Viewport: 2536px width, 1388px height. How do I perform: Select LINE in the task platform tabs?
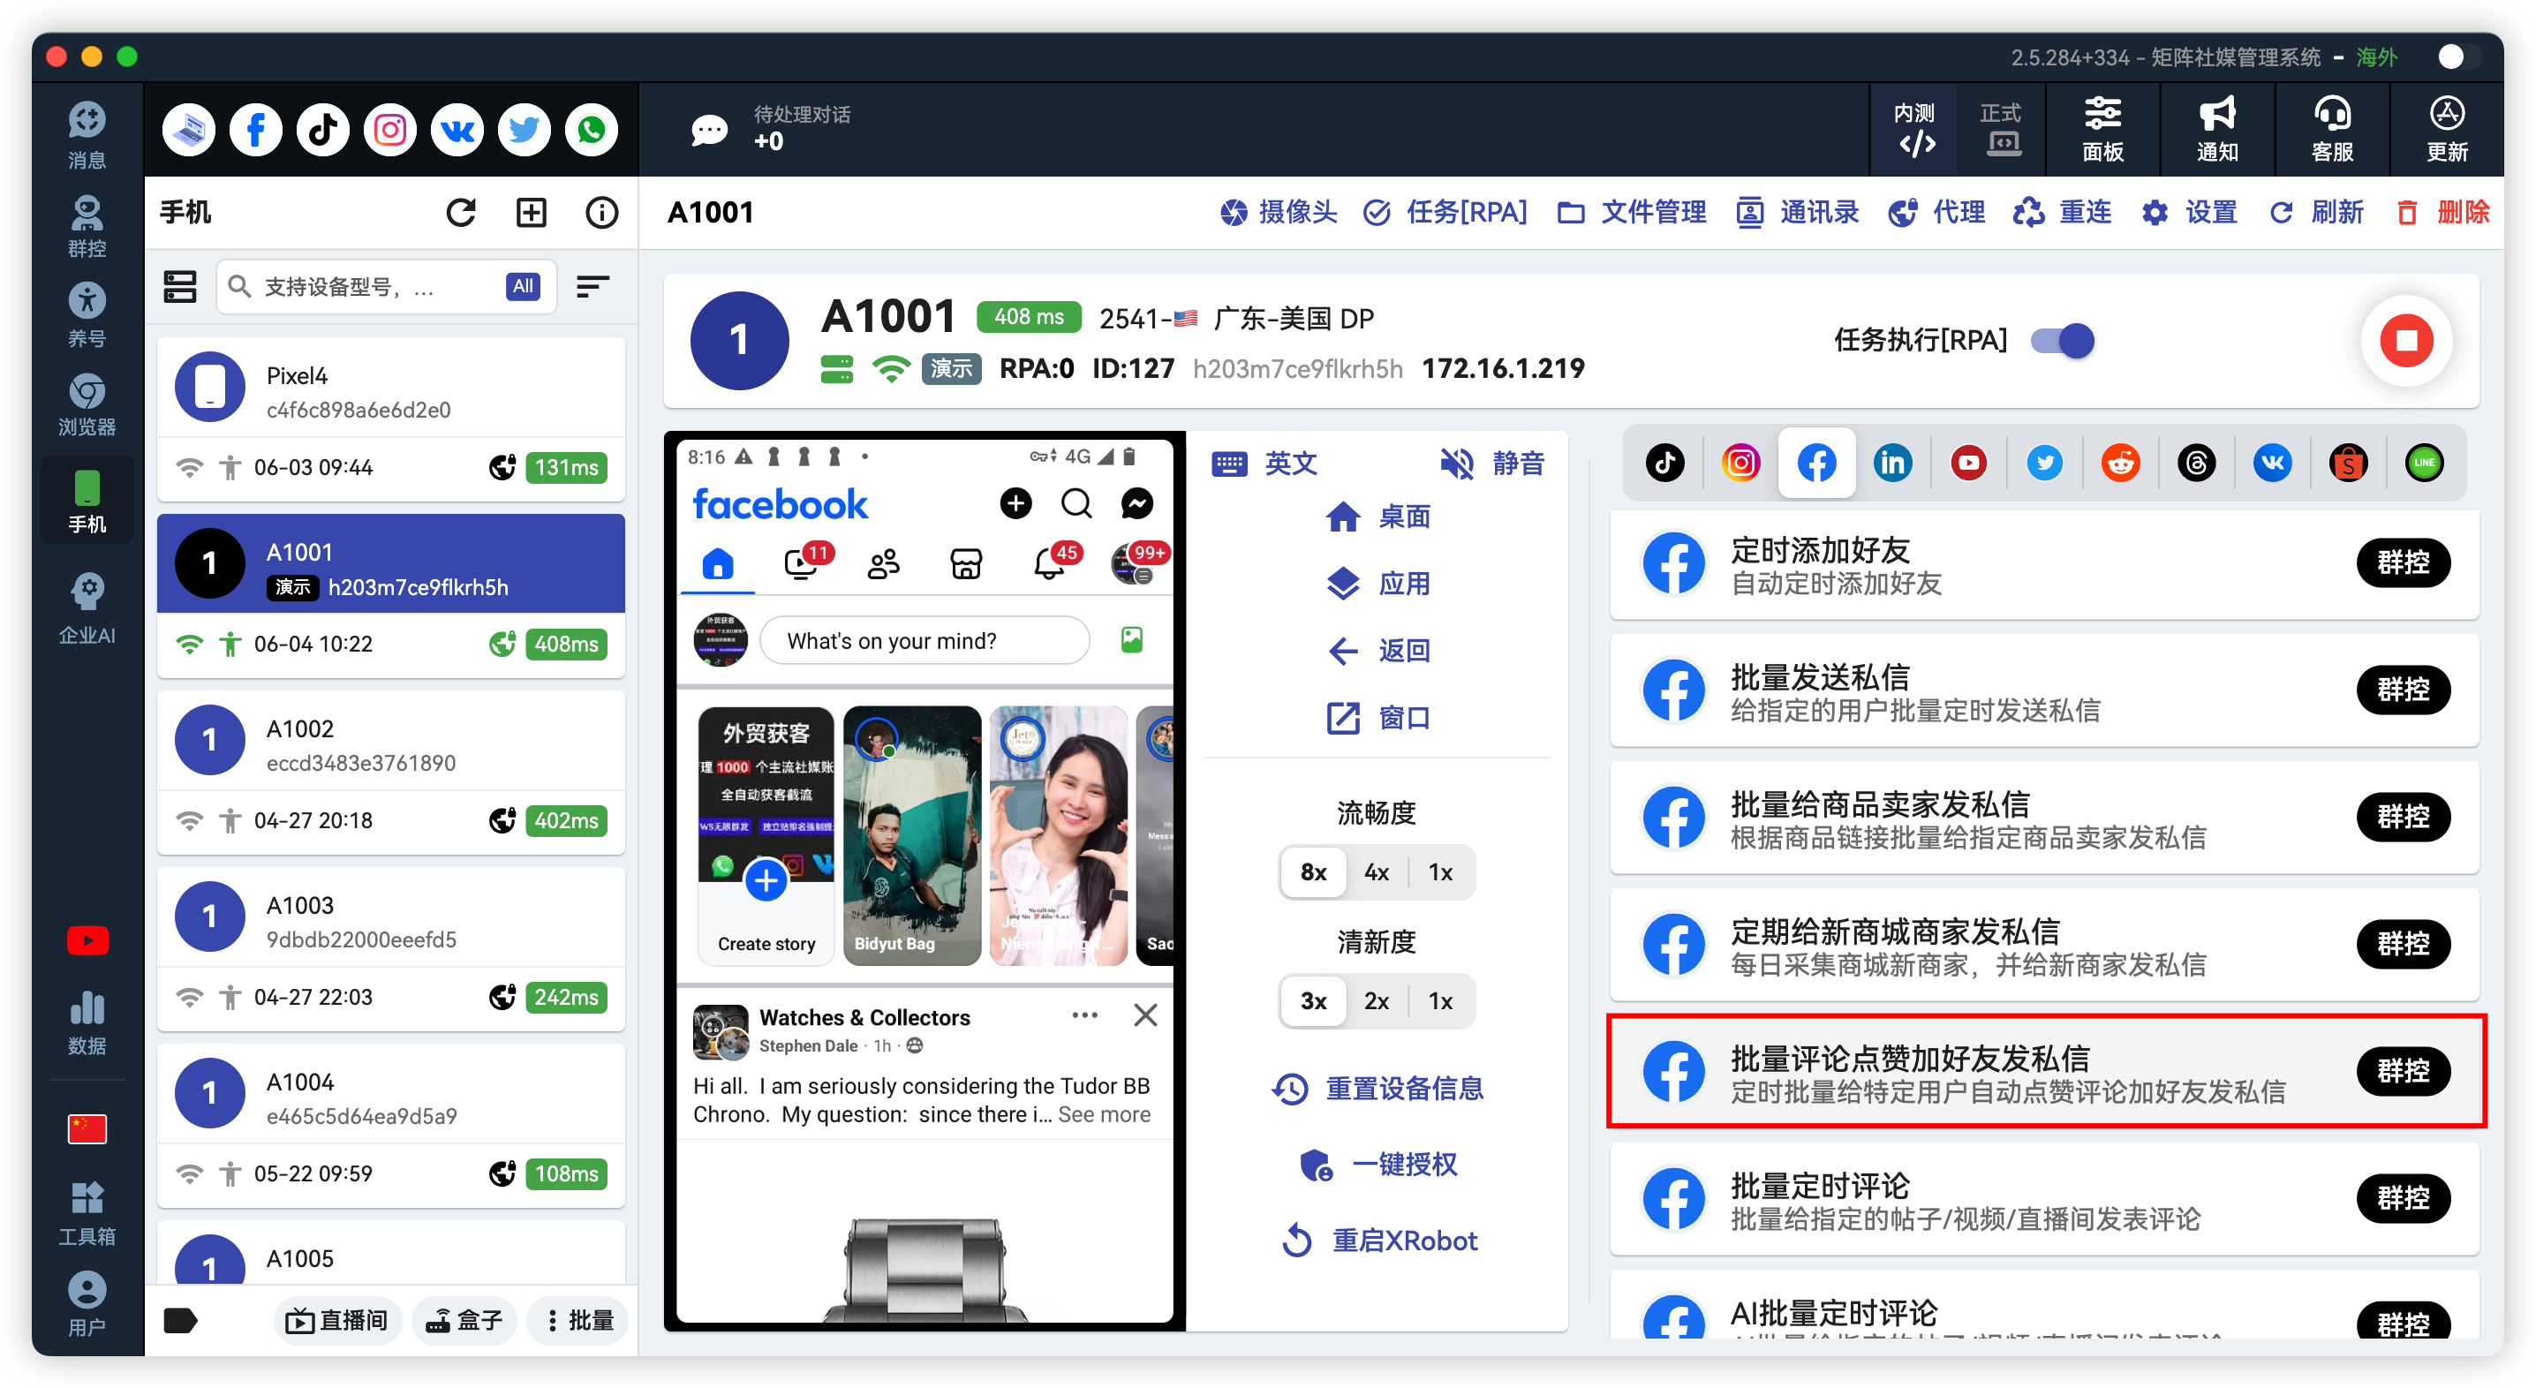(2424, 463)
